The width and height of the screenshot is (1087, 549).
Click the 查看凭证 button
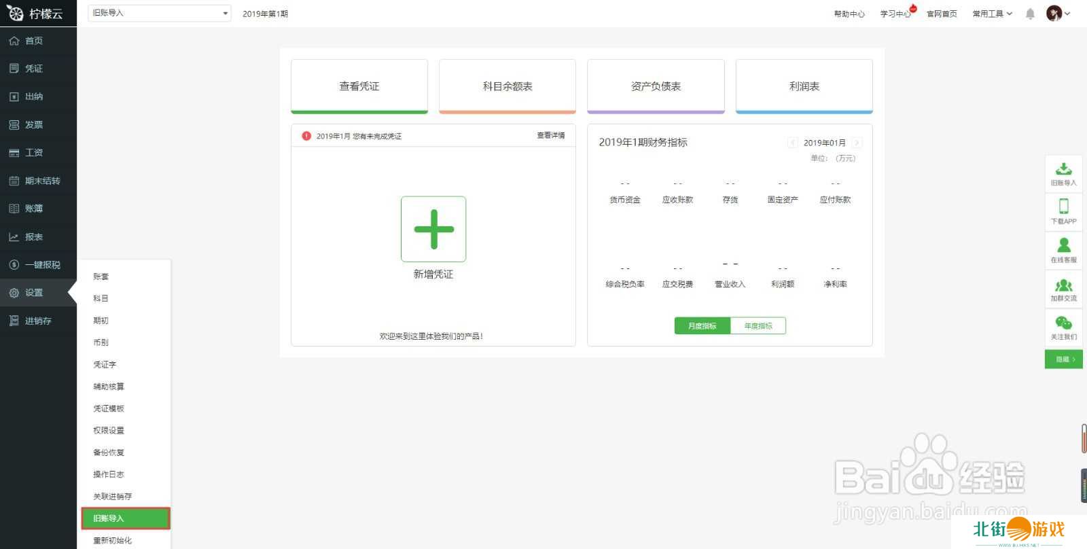point(359,86)
